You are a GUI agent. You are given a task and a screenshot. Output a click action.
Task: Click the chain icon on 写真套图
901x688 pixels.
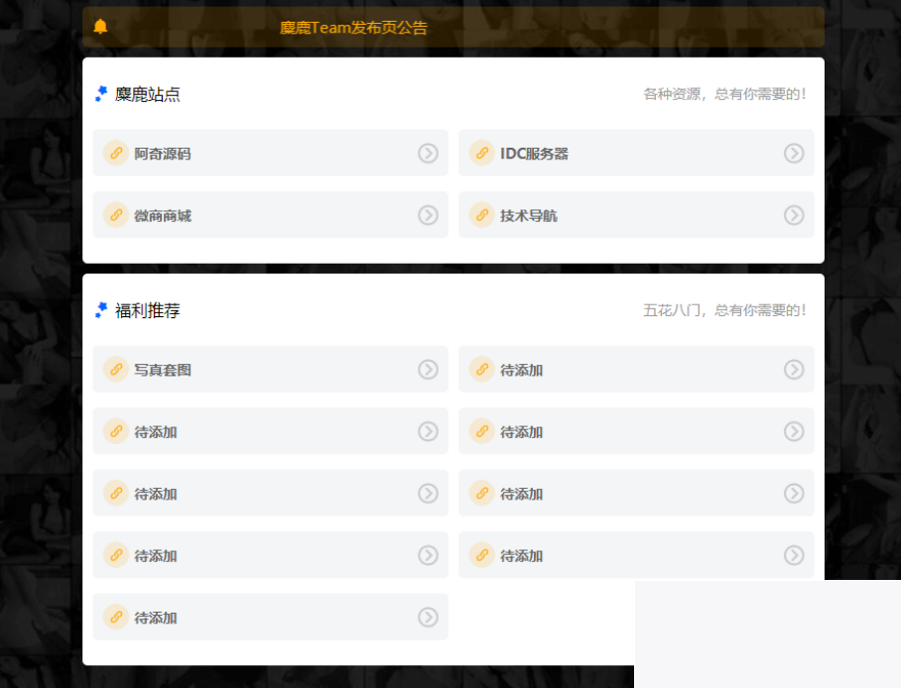click(x=115, y=369)
